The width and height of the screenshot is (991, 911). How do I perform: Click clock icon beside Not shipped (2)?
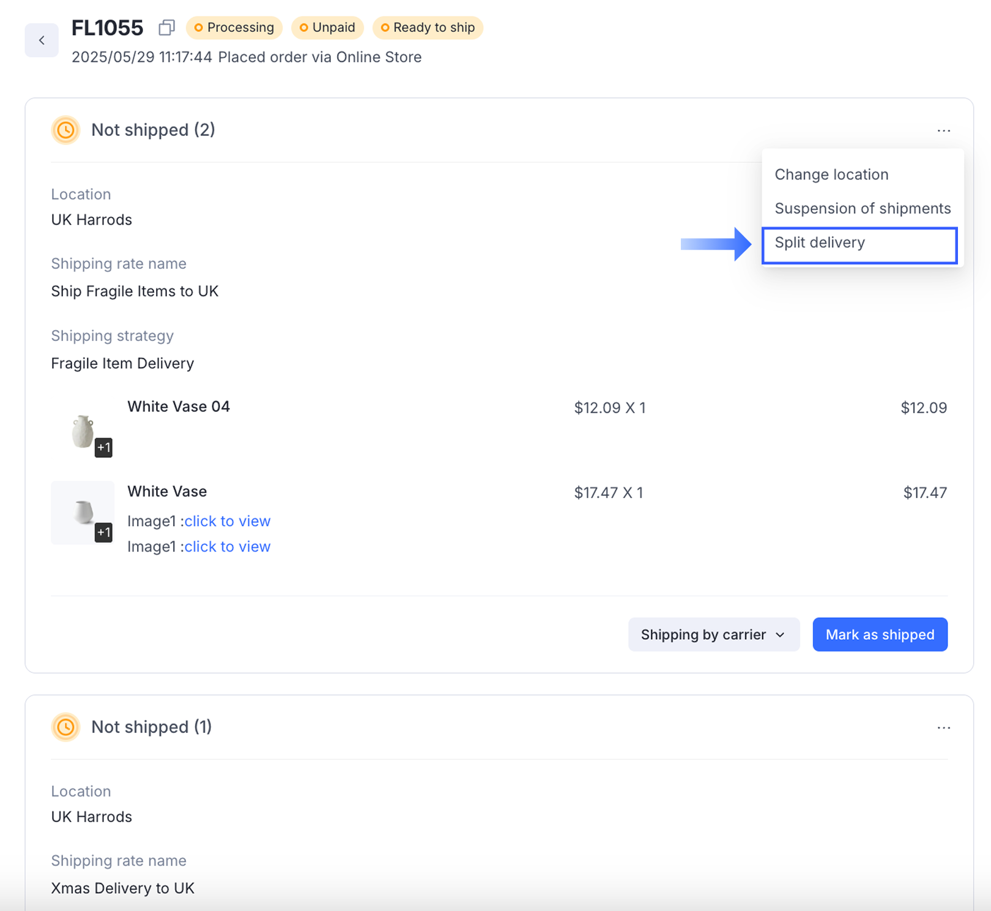click(x=65, y=130)
